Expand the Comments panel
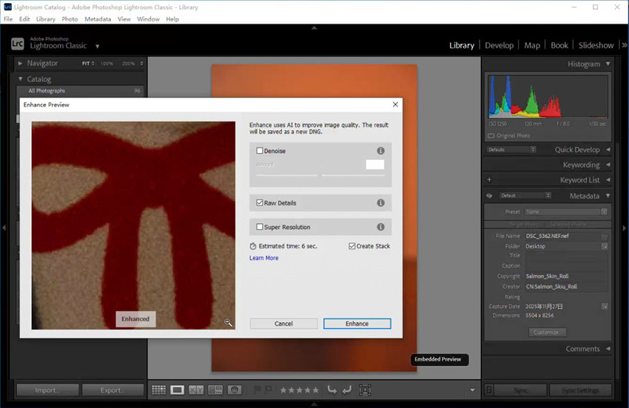This screenshot has height=408, width=629. [608, 349]
